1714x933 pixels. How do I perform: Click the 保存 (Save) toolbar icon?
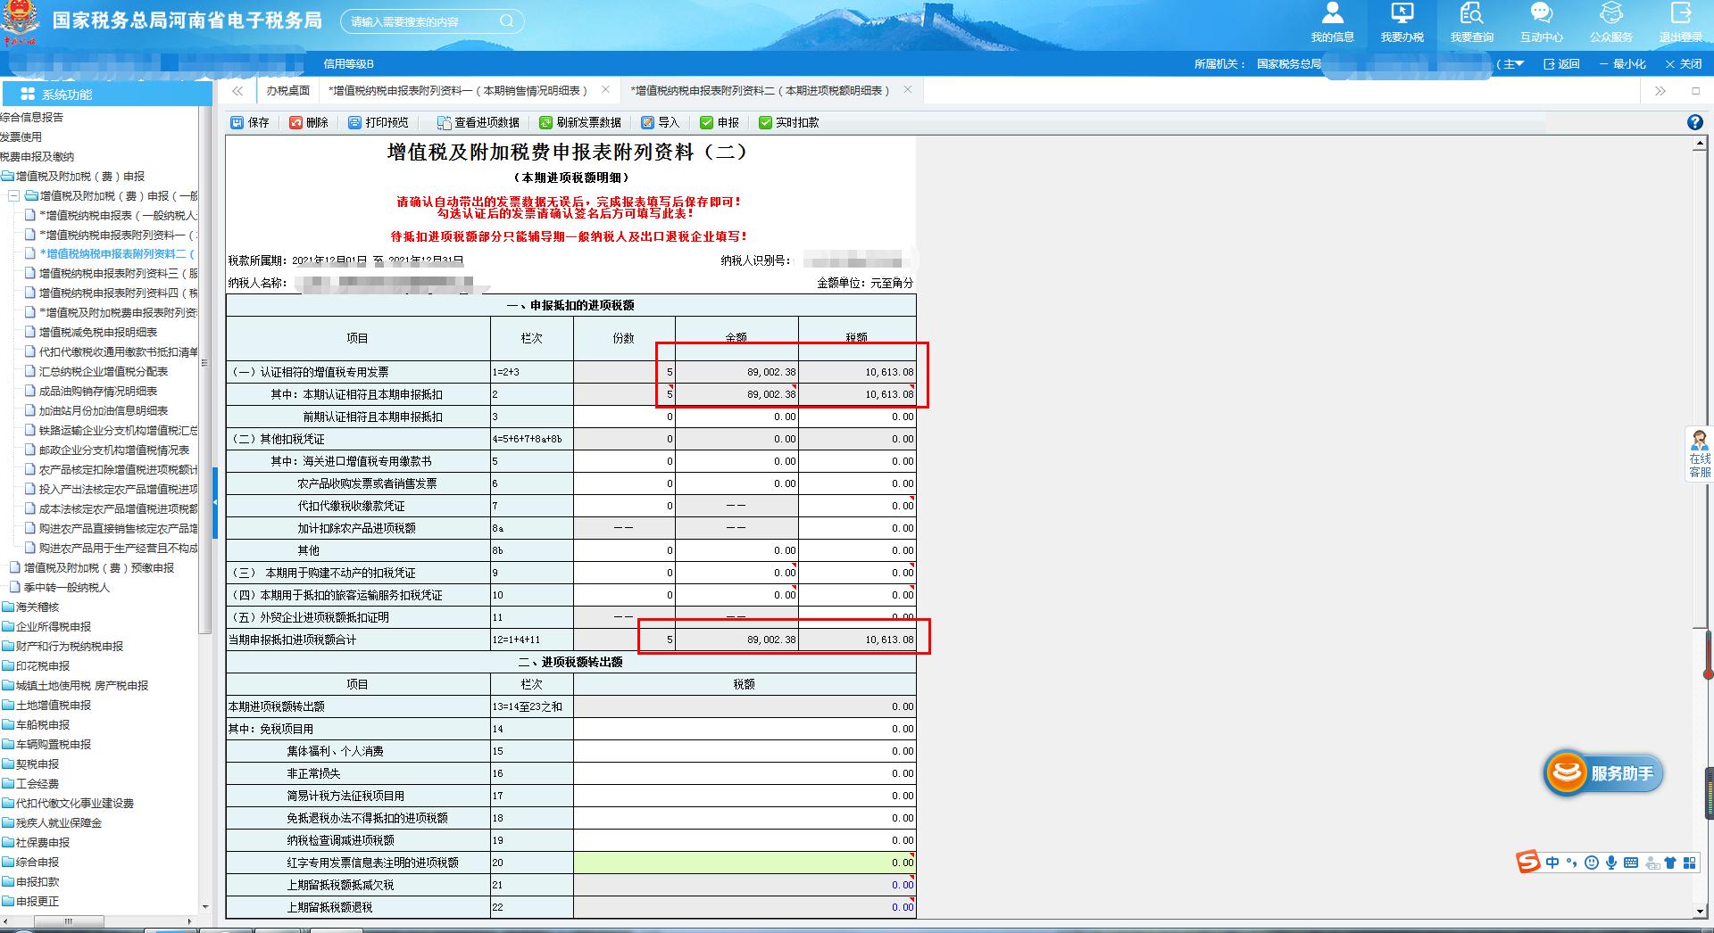pos(250,122)
